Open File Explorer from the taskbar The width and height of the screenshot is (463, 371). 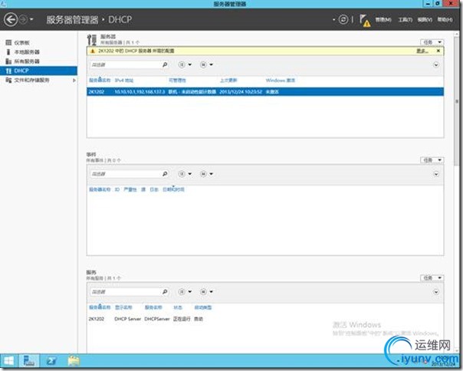click(74, 361)
